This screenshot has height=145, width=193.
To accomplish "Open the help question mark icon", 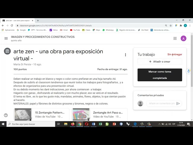I will (x=6, y=115).
